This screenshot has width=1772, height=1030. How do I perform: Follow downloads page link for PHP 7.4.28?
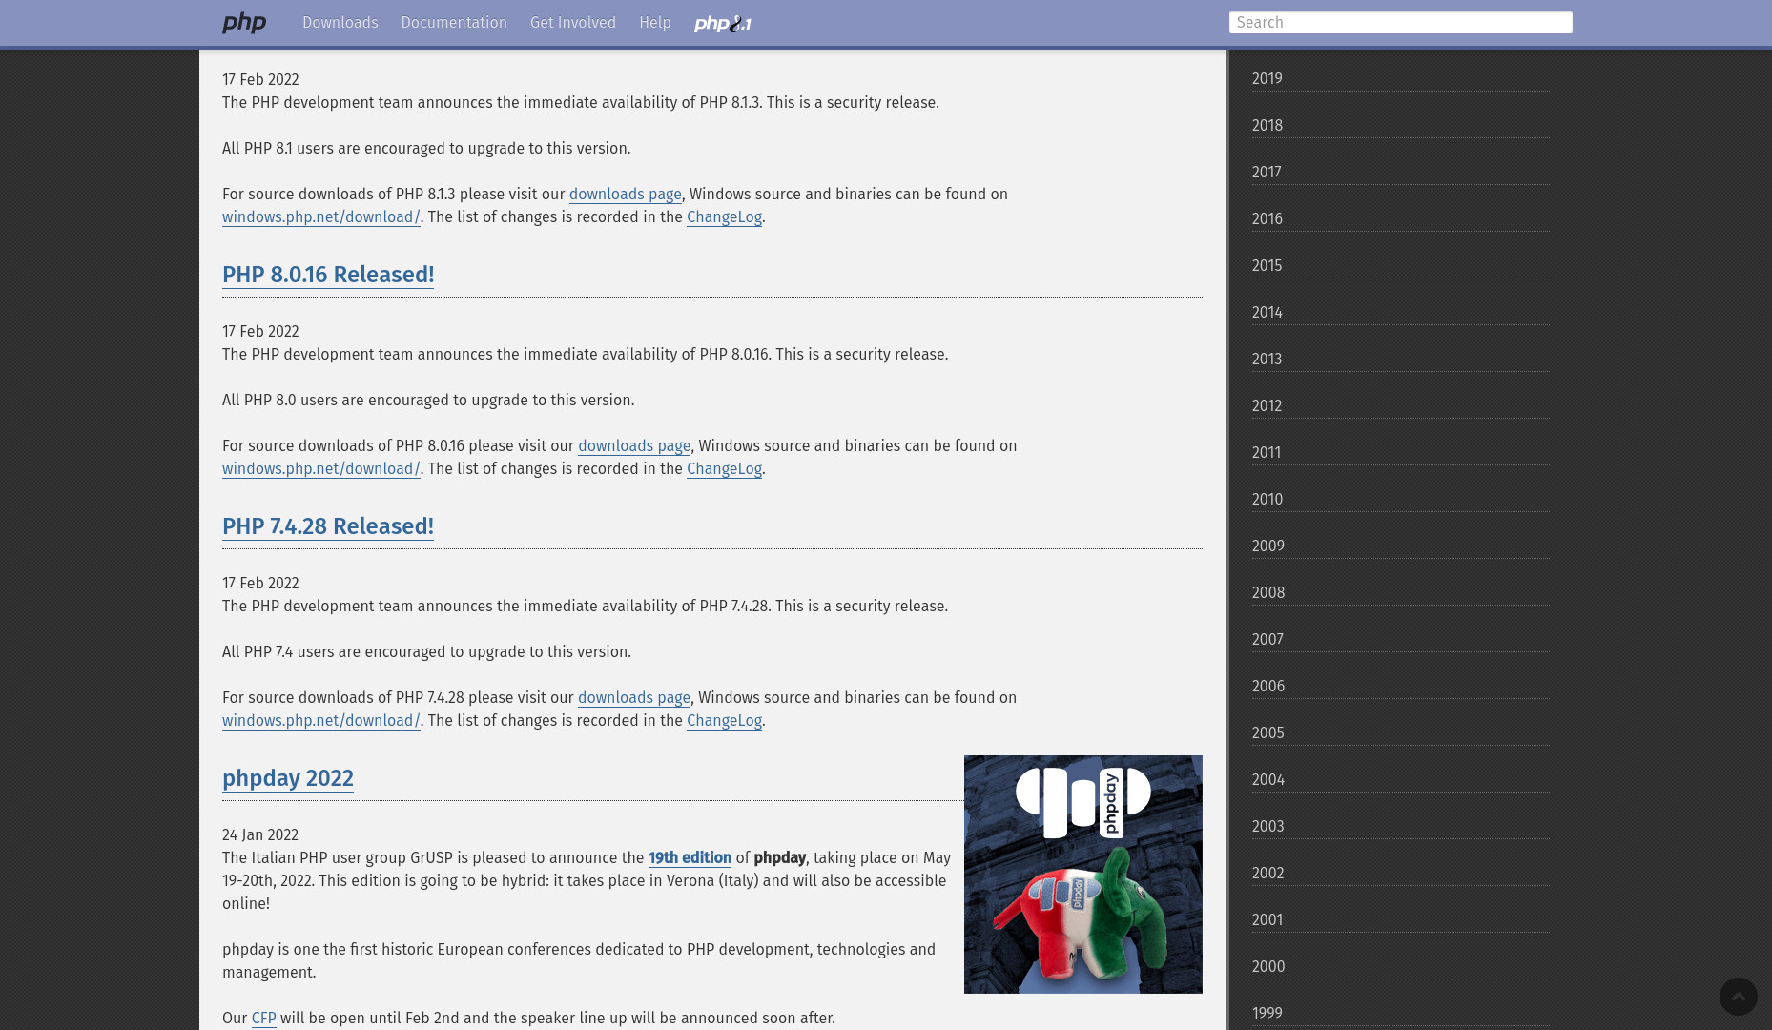tap(634, 698)
